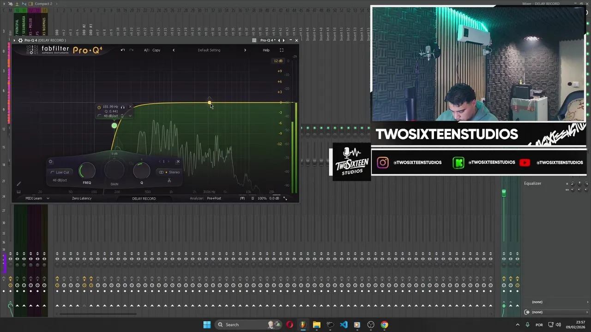Toggle band power in the 181.99 Hz popup
This screenshot has height=332, width=591.
[x=99, y=107]
